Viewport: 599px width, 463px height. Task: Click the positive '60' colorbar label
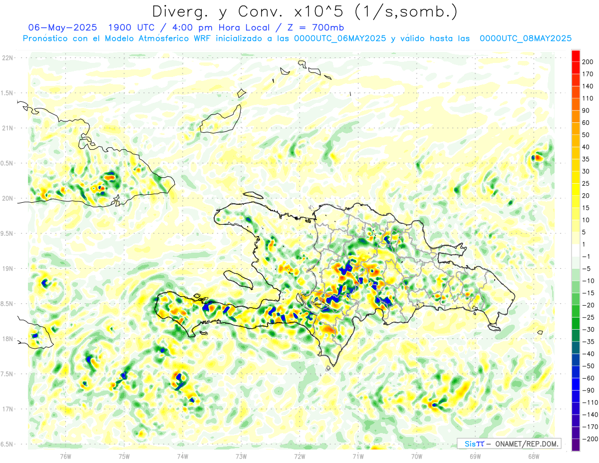tap(586, 123)
